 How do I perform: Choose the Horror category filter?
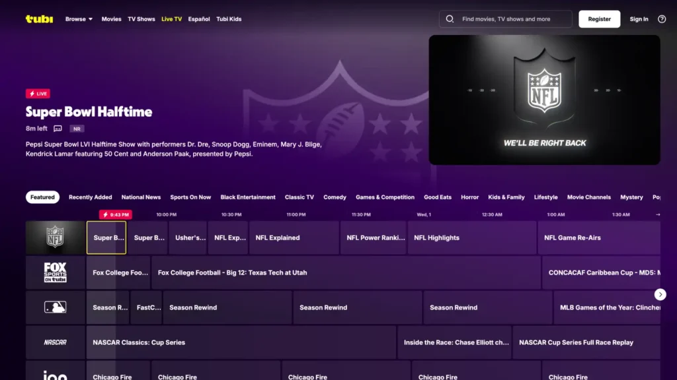coord(469,197)
